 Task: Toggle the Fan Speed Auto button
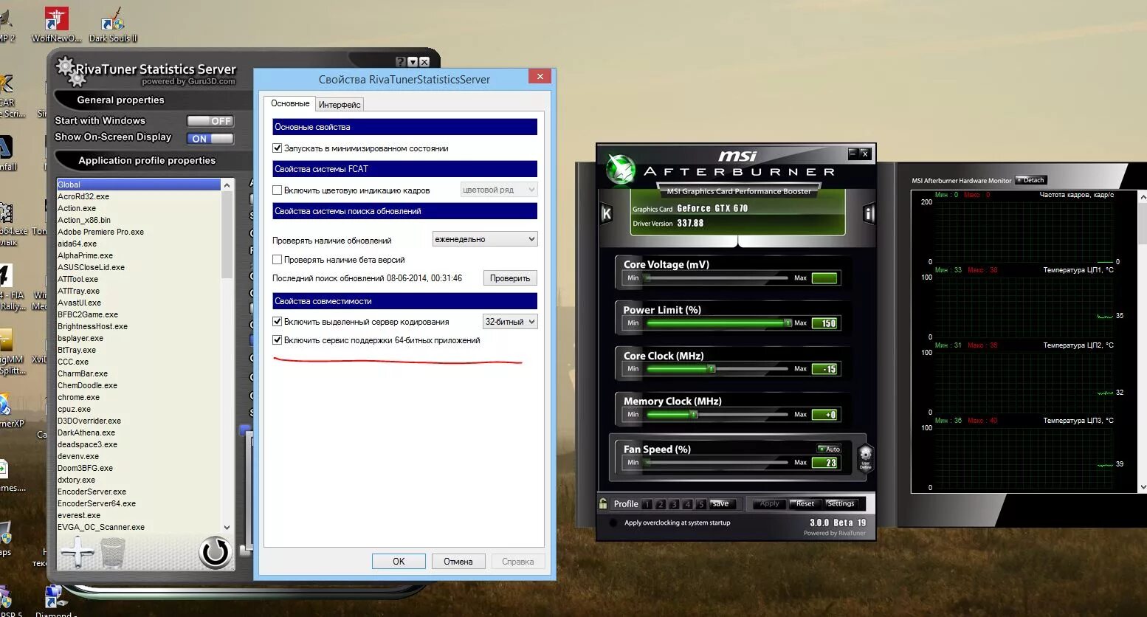pyautogui.click(x=830, y=449)
